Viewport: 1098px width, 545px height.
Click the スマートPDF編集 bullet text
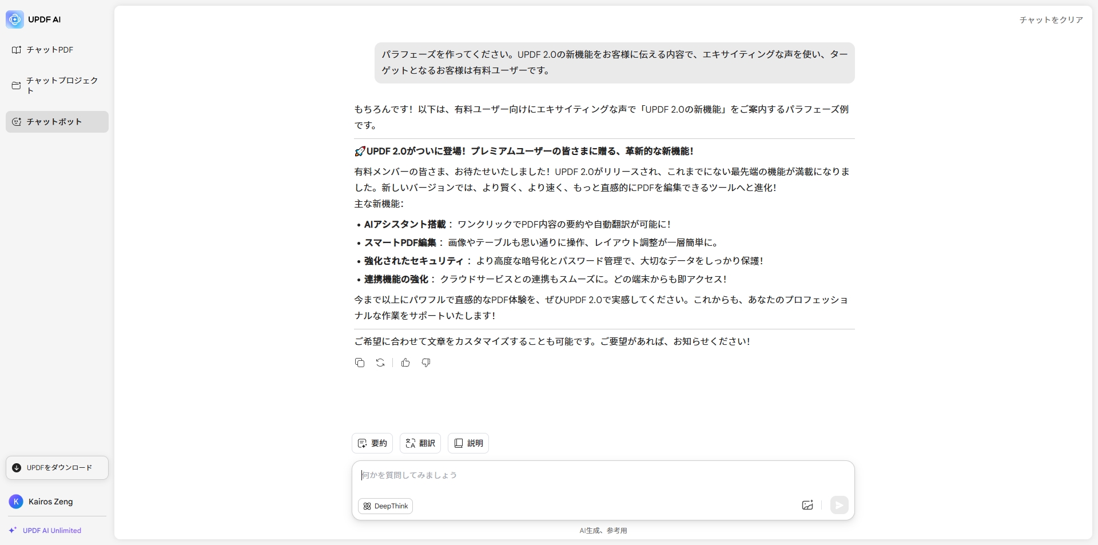[x=400, y=242]
